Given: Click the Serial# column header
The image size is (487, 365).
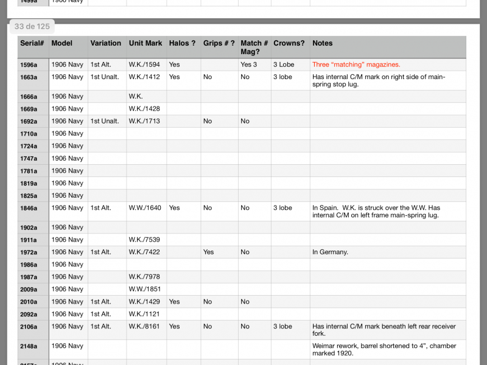Looking at the screenshot, I should coord(31,43).
